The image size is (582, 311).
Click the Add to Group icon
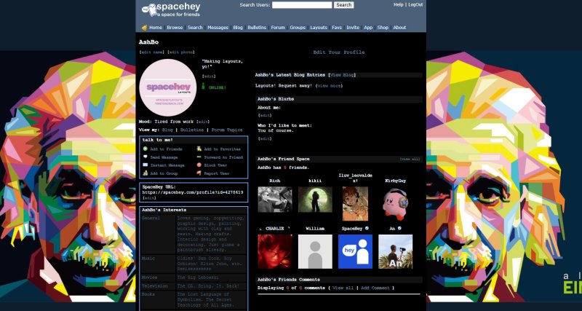pos(145,173)
